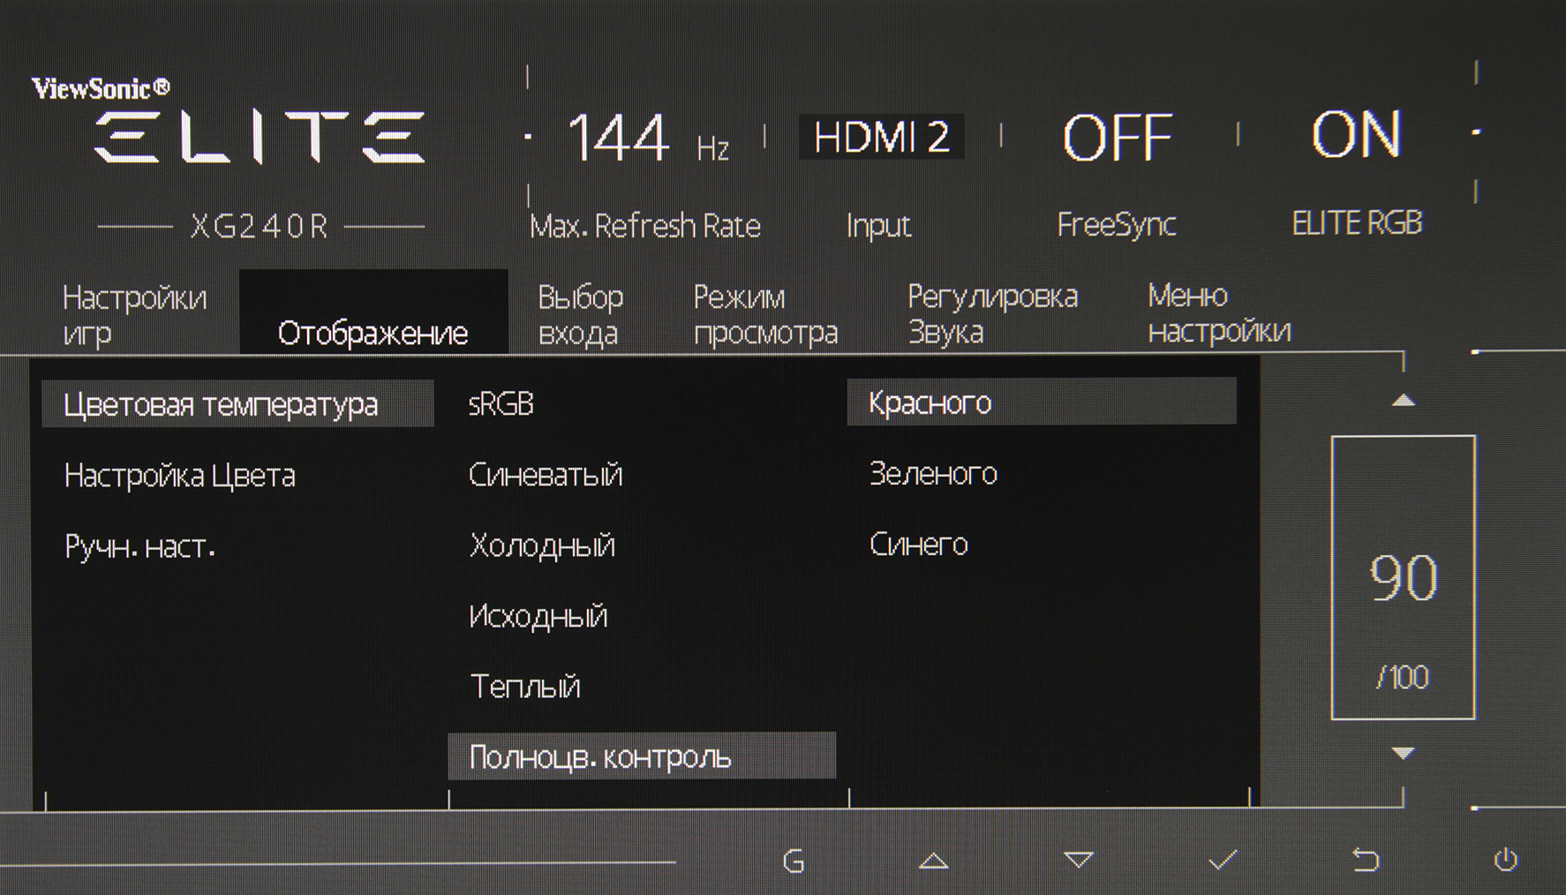This screenshot has width=1566, height=895.
Task: Open the Регулировка Звука tab
Action: (x=992, y=314)
